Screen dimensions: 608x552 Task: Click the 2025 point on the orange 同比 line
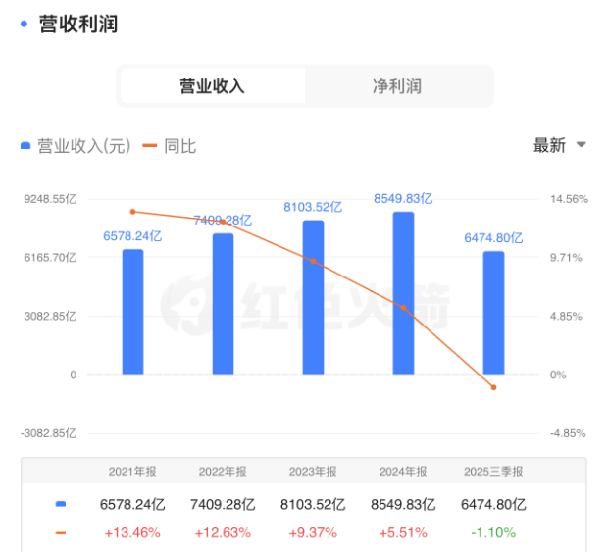coord(493,387)
